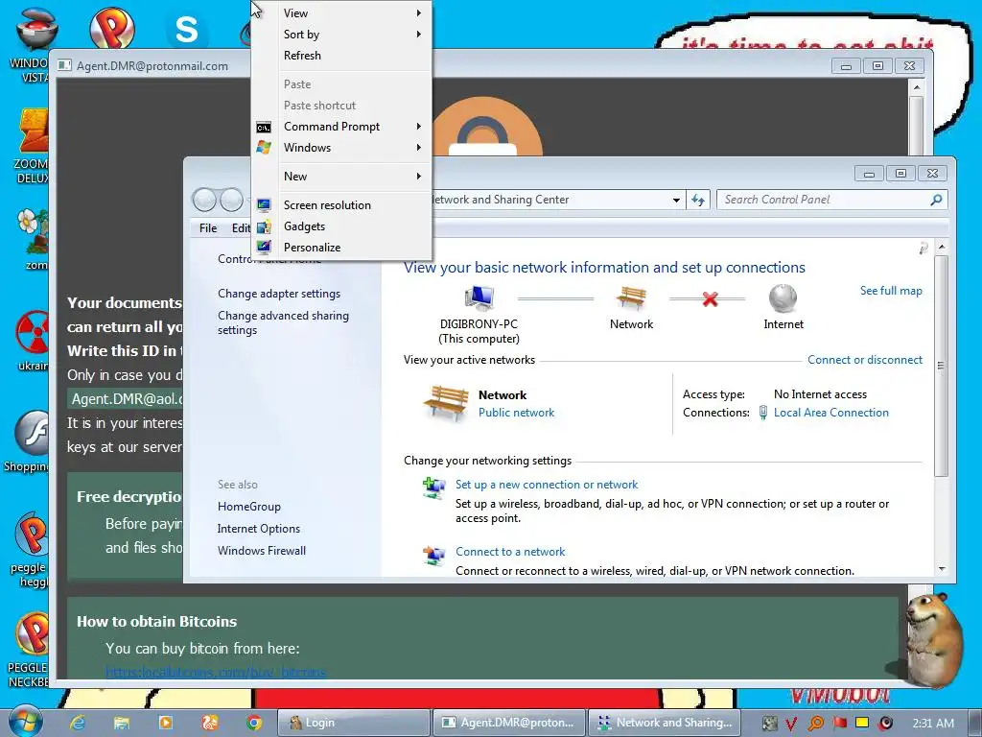Click See full map link
Screen dimensions: 982x737
(891, 291)
